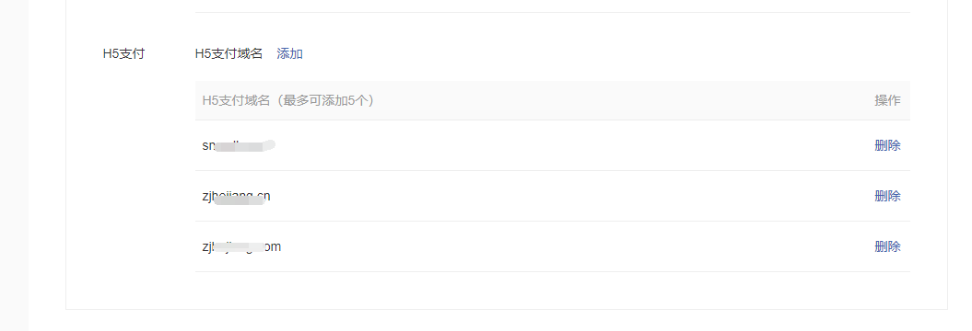Image resolution: width=972 pixels, height=331 pixels.
Task: Click empty space in the second domain row
Action: pyautogui.click(x=558, y=196)
